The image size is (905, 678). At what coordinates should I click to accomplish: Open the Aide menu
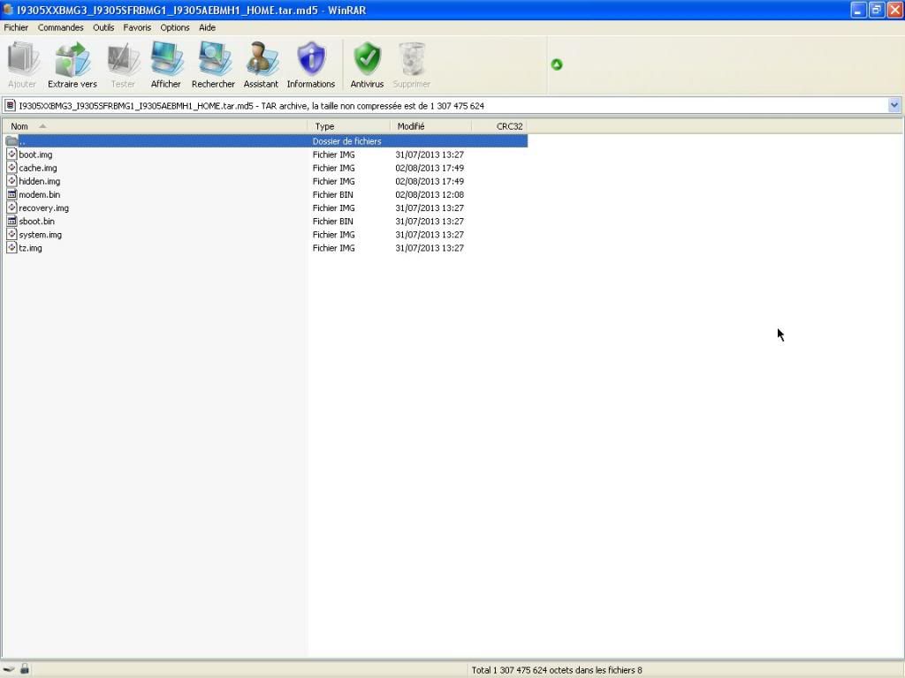207,27
